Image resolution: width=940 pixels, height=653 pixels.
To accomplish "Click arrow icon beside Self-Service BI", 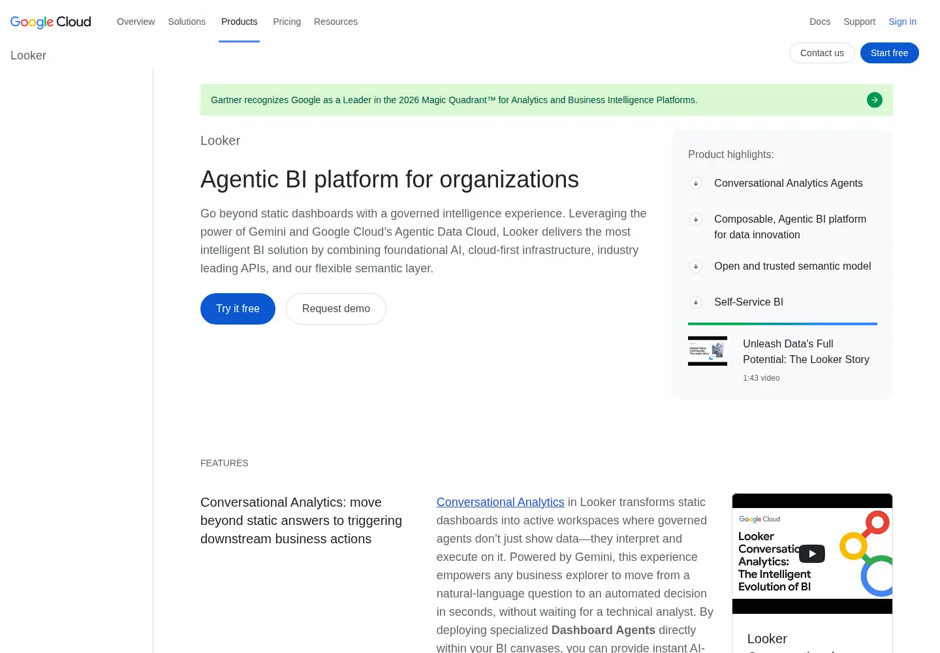I will pyautogui.click(x=696, y=302).
